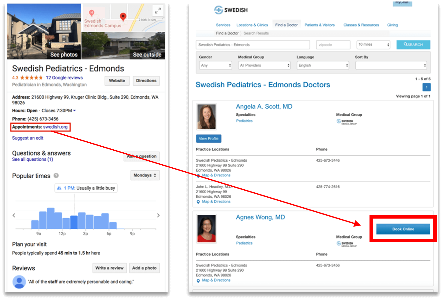Click the Directions button

coord(146,81)
